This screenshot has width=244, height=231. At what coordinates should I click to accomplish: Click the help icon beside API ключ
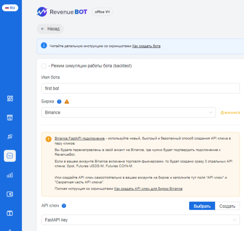[x=64, y=206]
